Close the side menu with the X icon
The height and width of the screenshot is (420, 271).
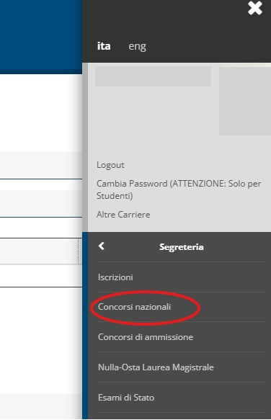coord(254,8)
